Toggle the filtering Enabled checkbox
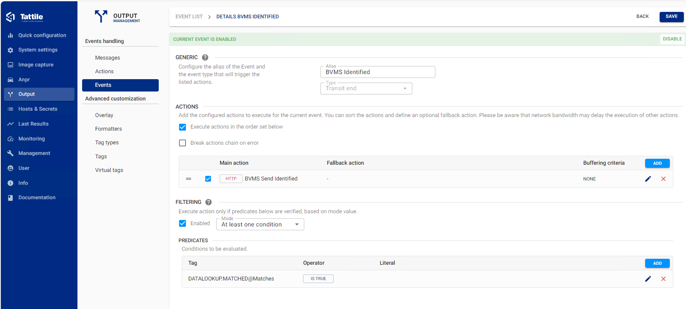Viewport: 686px width, 309px height. click(183, 223)
